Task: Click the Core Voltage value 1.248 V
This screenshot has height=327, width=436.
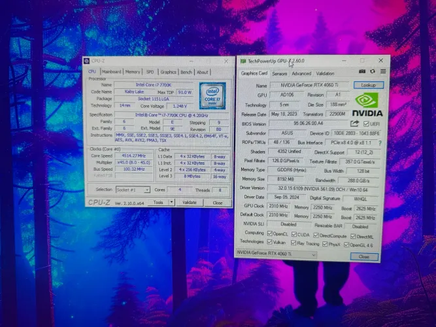Action: tap(180, 106)
